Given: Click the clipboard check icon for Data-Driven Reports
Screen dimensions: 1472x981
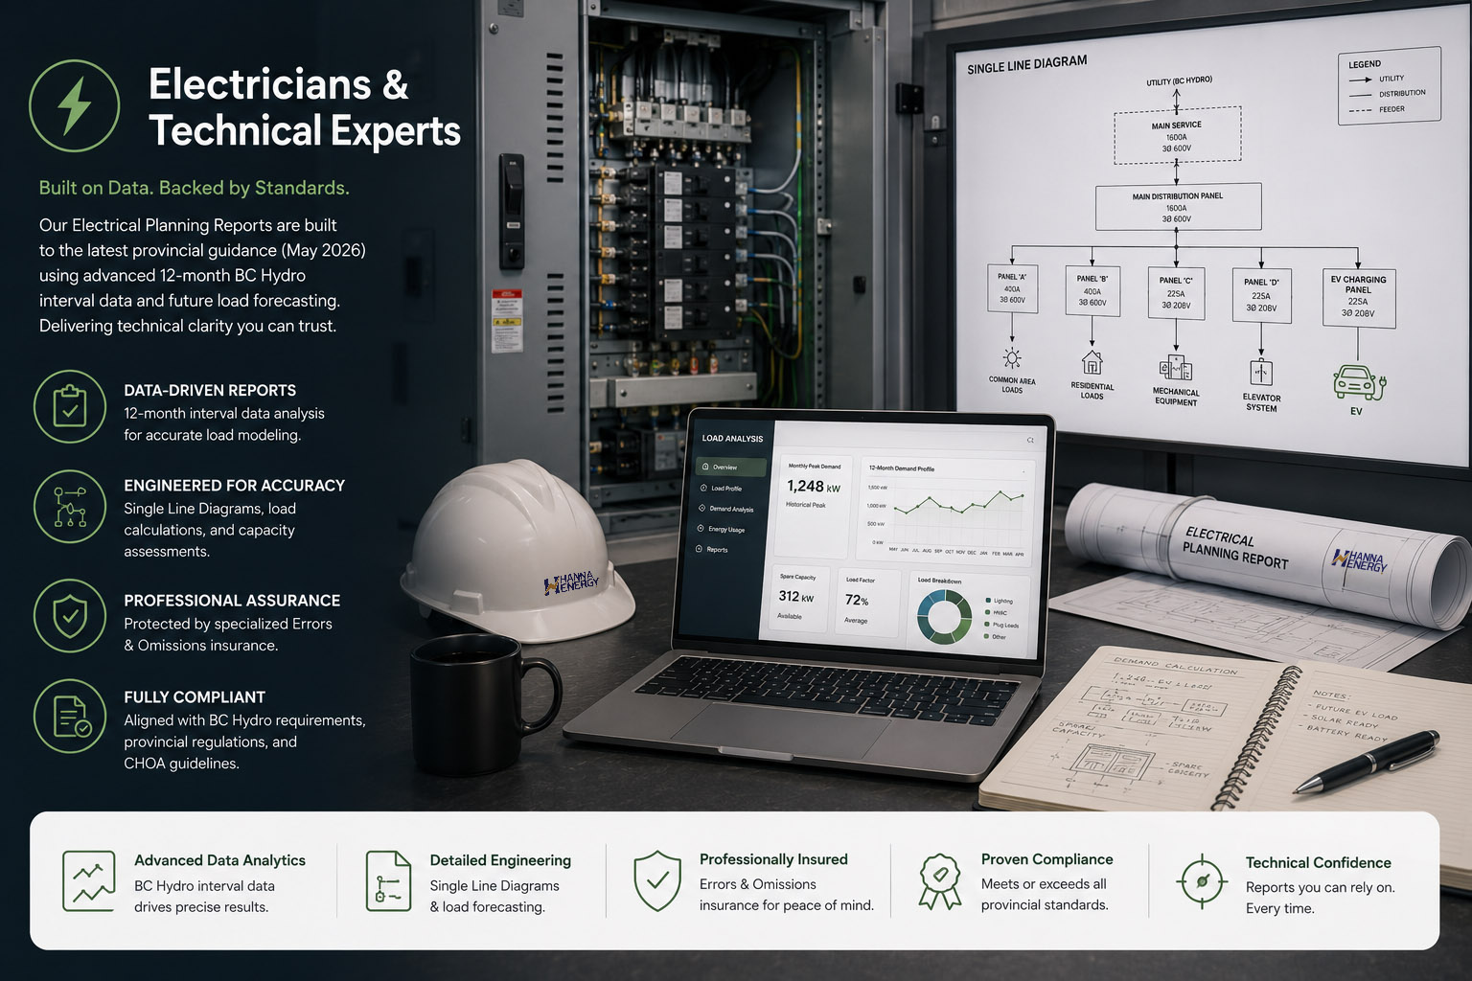Looking at the screenshot, I should point(70,406).
